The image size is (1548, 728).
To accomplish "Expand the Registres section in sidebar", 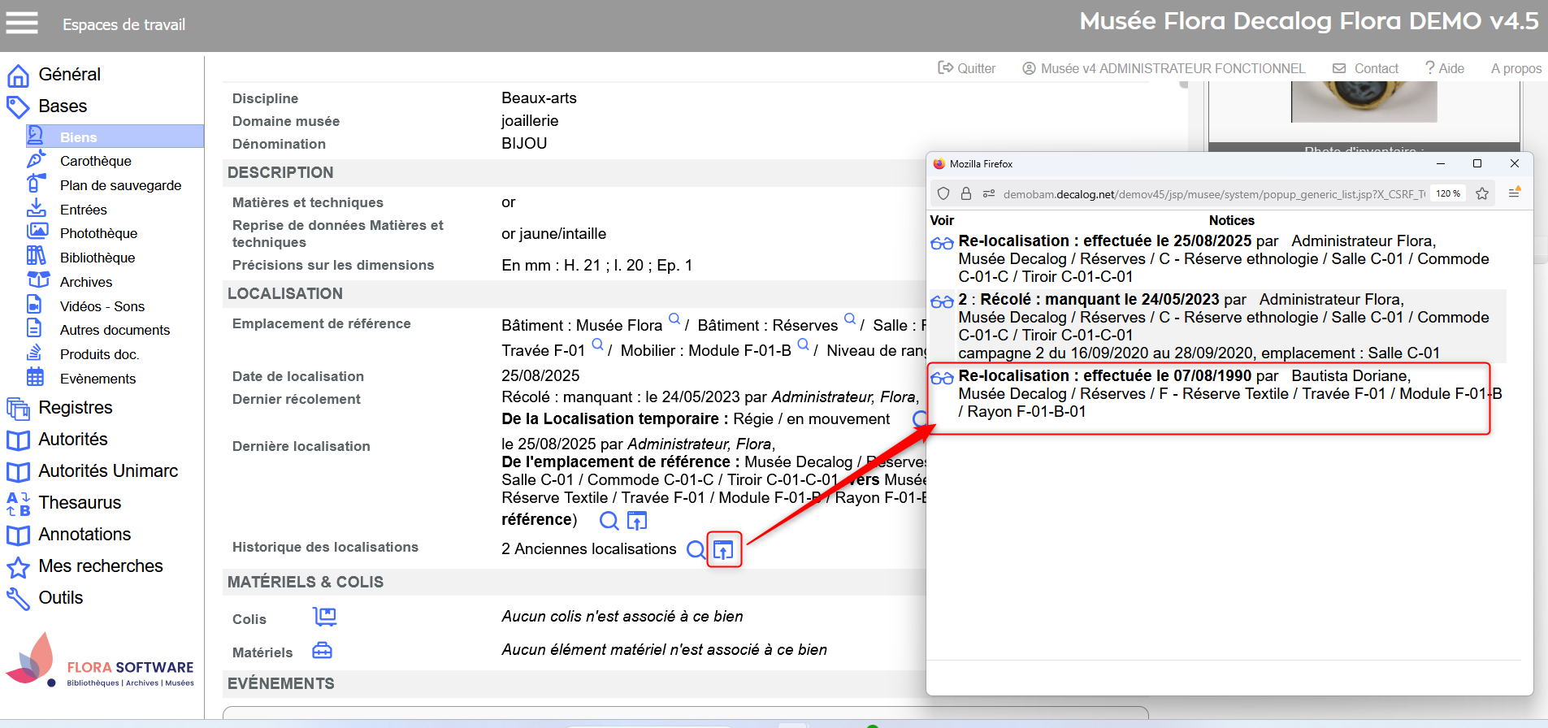I will click(x=75, y=407).
